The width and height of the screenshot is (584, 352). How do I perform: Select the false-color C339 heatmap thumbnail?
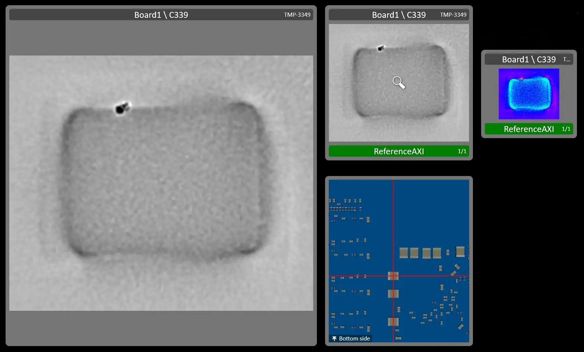click(529, 94)
